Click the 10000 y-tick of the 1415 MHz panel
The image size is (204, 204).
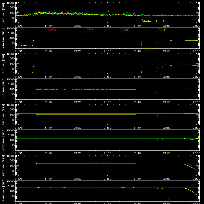(x=11, y=80)
